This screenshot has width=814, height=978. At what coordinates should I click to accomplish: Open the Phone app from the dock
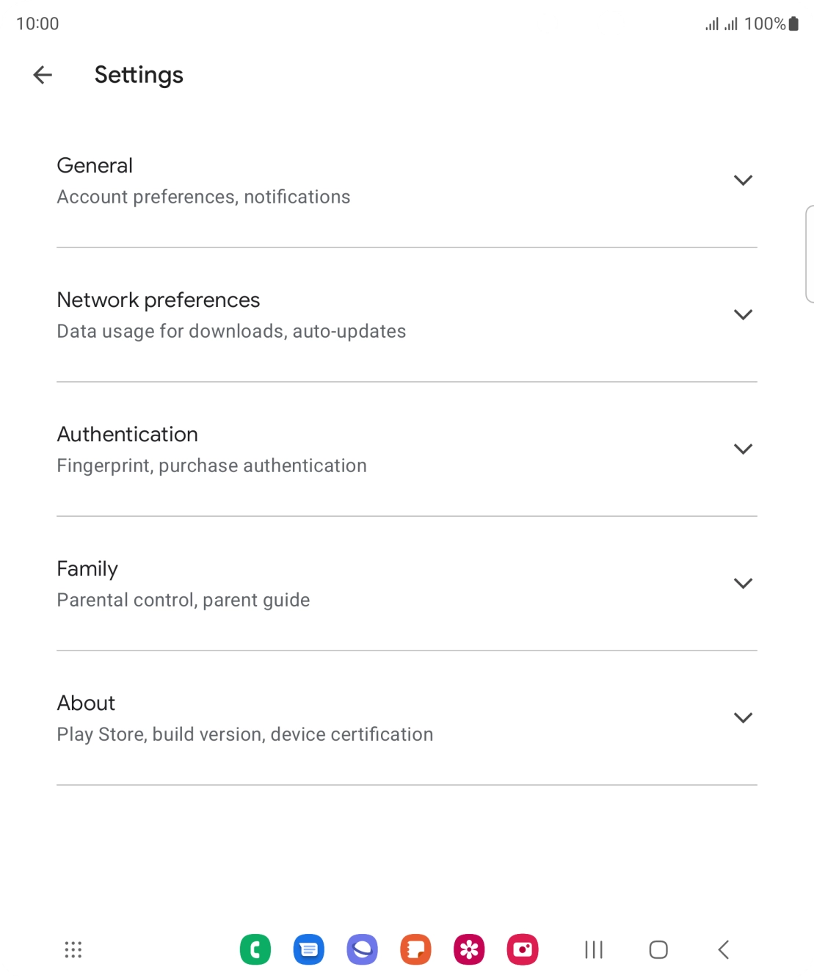(x=255, y=949)
